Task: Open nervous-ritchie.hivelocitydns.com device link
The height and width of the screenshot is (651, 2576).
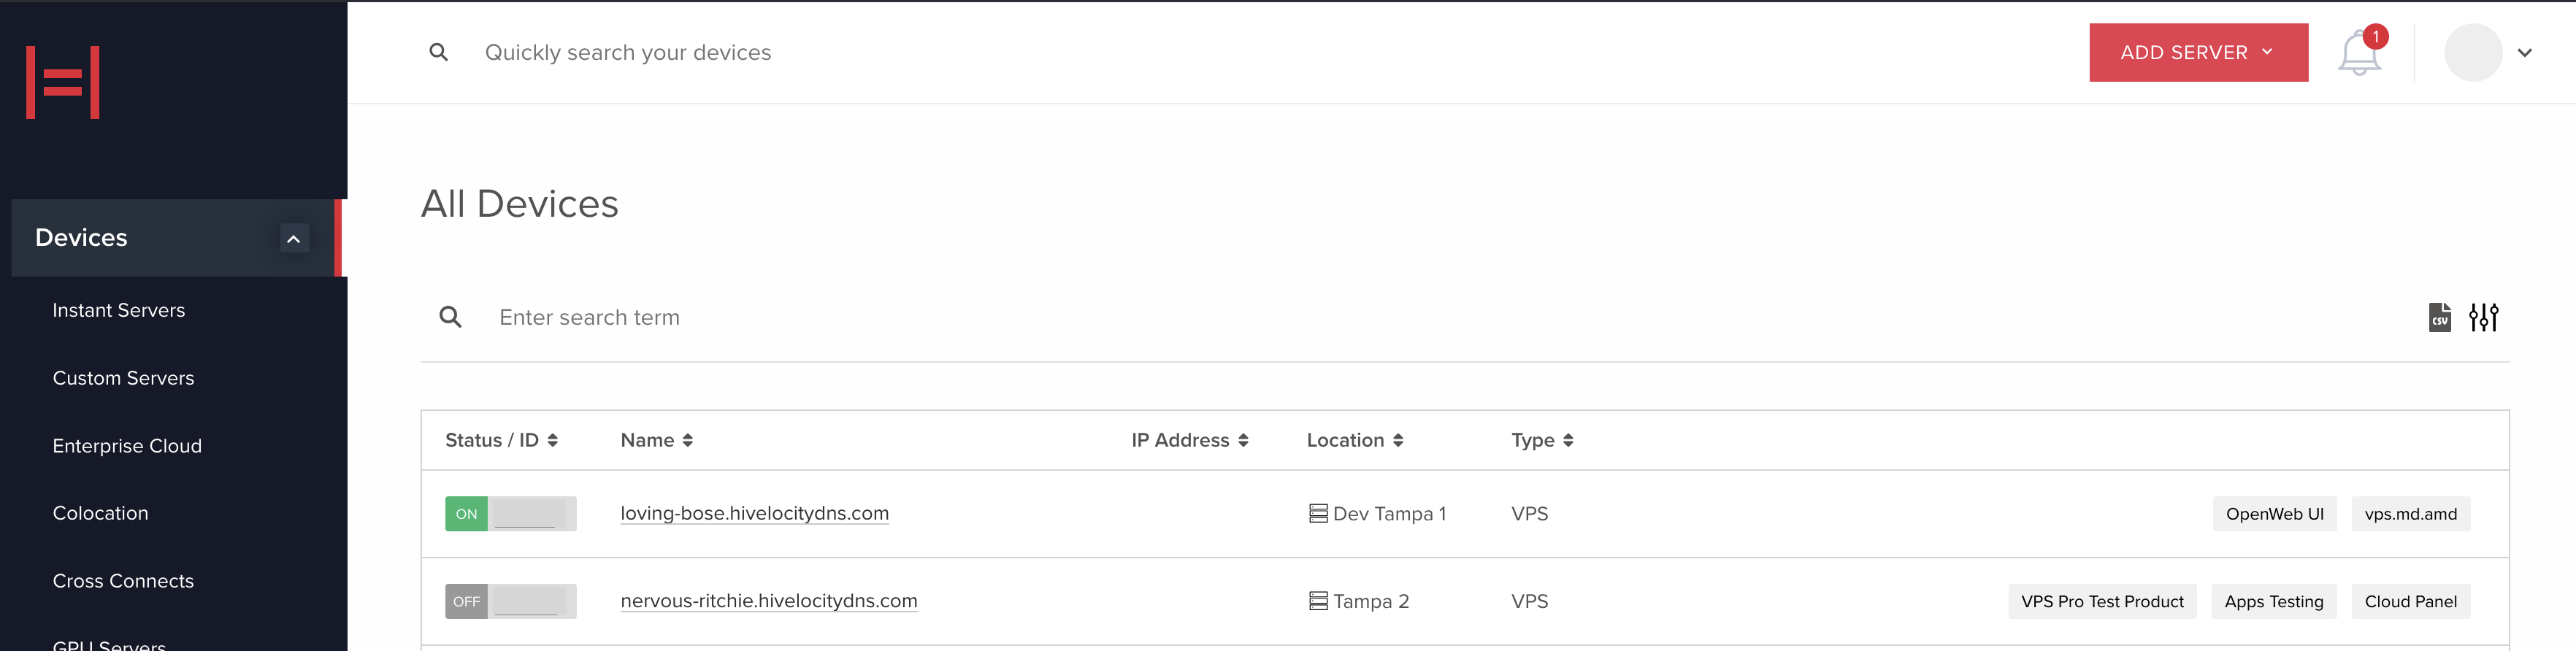Action: click(x=768, y=601)
